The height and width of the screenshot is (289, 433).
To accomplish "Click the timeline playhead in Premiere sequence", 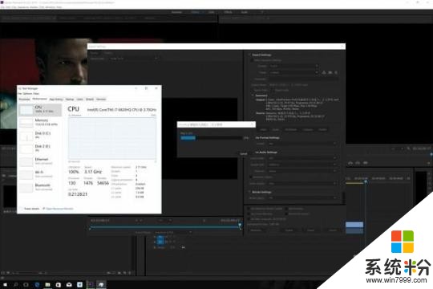I will pyautogui.click(x=366, y=181).
